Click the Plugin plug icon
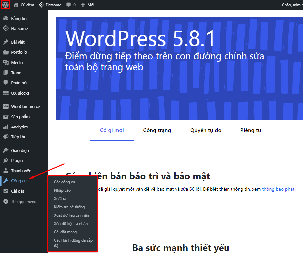This screenshot has width=303, height=253. [6, 160]
